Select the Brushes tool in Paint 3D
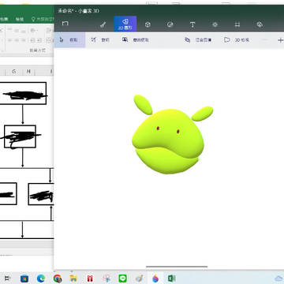 [x=103, y=24]
